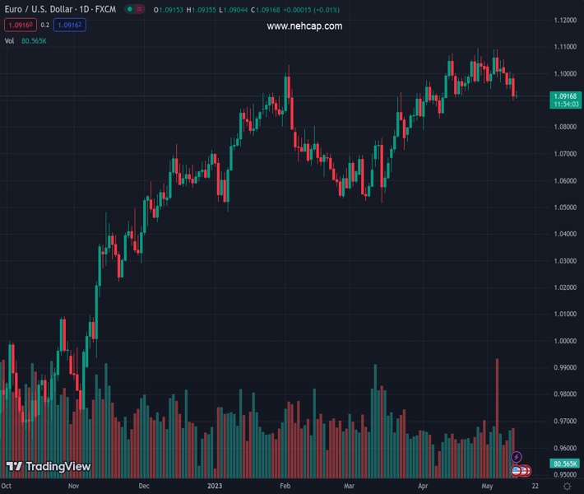Click the red sell price 1.0916 button
584x494 pixels.
click(x=21, y=26)
